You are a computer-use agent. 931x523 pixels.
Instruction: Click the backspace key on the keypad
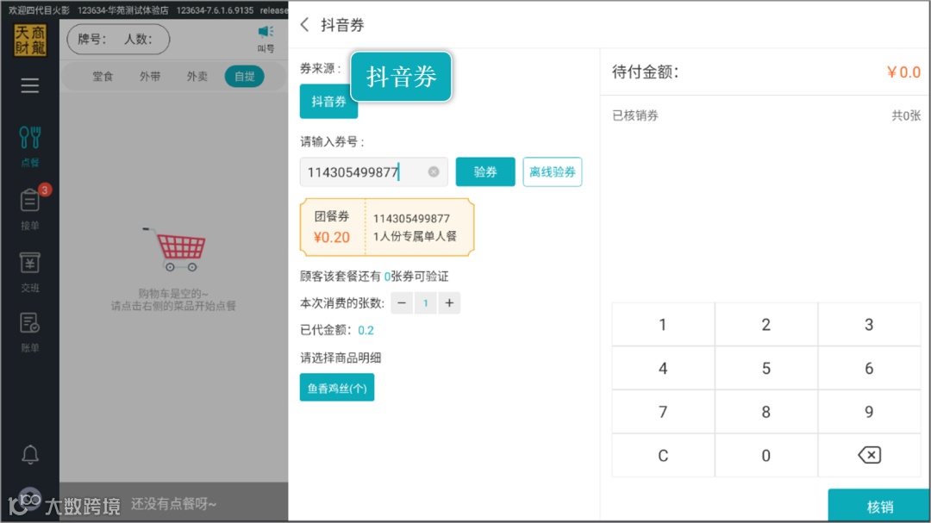point(869,455)
